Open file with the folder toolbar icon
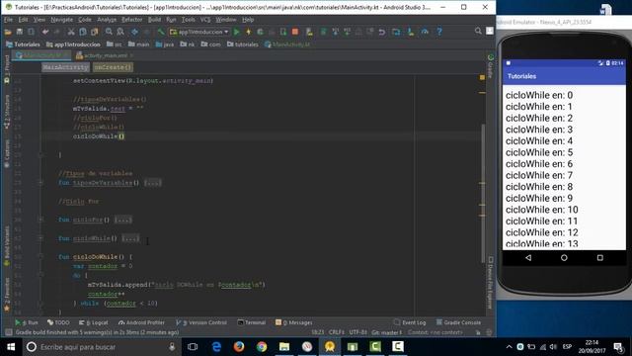Screen dimensions: 632x356 (x=8, y=32)
